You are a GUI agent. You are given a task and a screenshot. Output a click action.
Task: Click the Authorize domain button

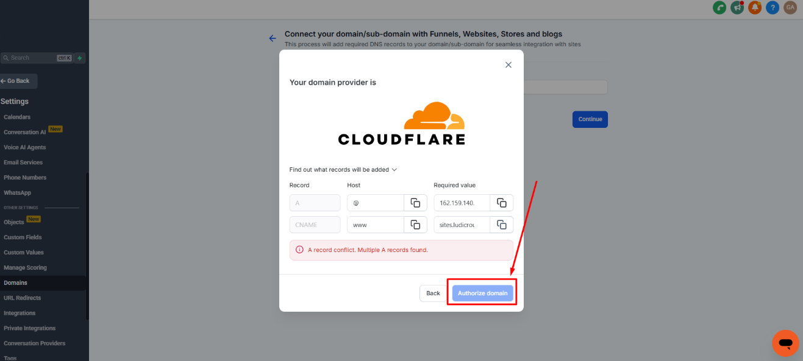[x=482, y=293]
